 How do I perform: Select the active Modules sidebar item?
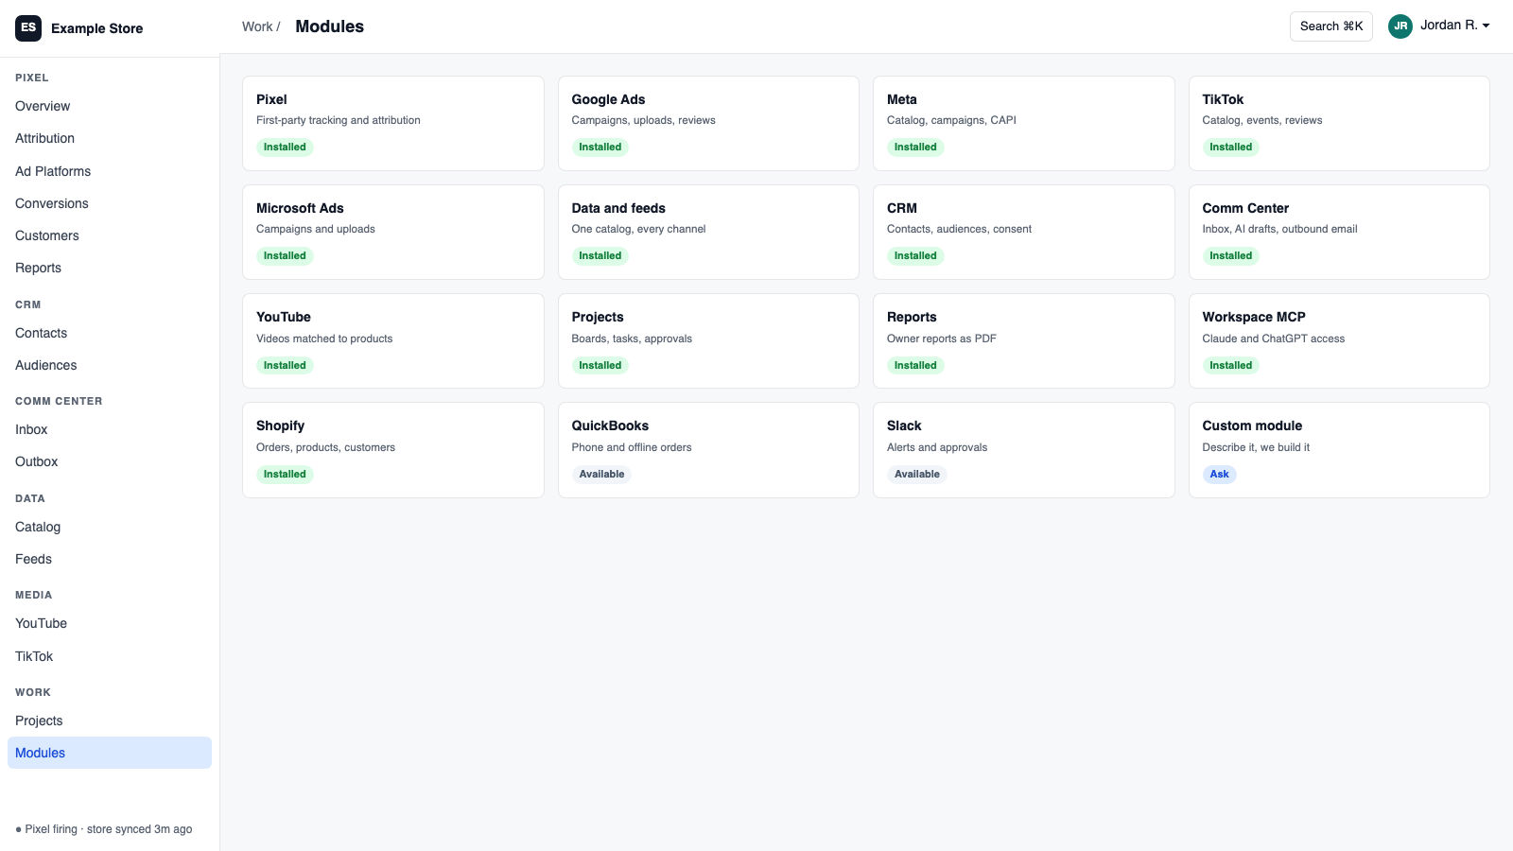click(x=110, y=753)
